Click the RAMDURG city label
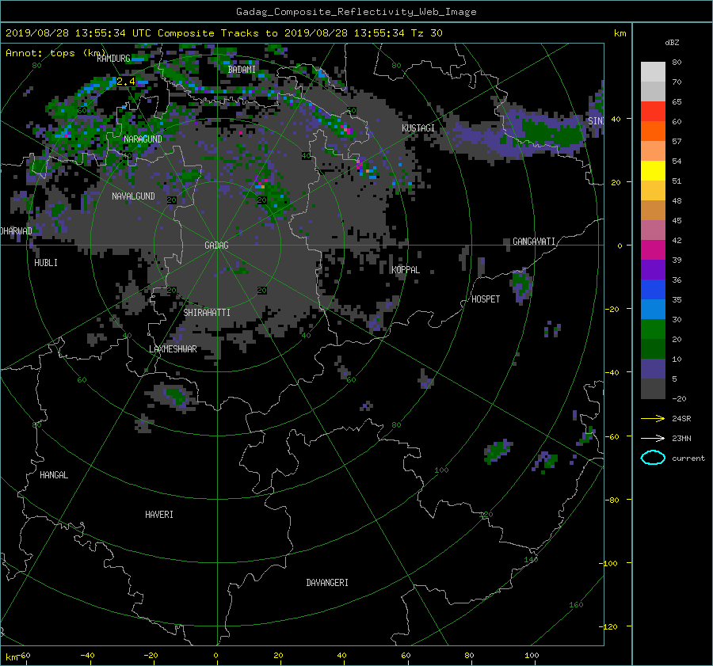 pos(113,59)
